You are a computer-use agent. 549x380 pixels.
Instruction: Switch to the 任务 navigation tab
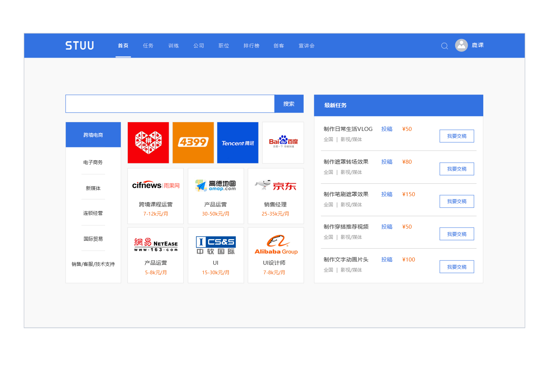pyautogui.click(x=148, y=46)
